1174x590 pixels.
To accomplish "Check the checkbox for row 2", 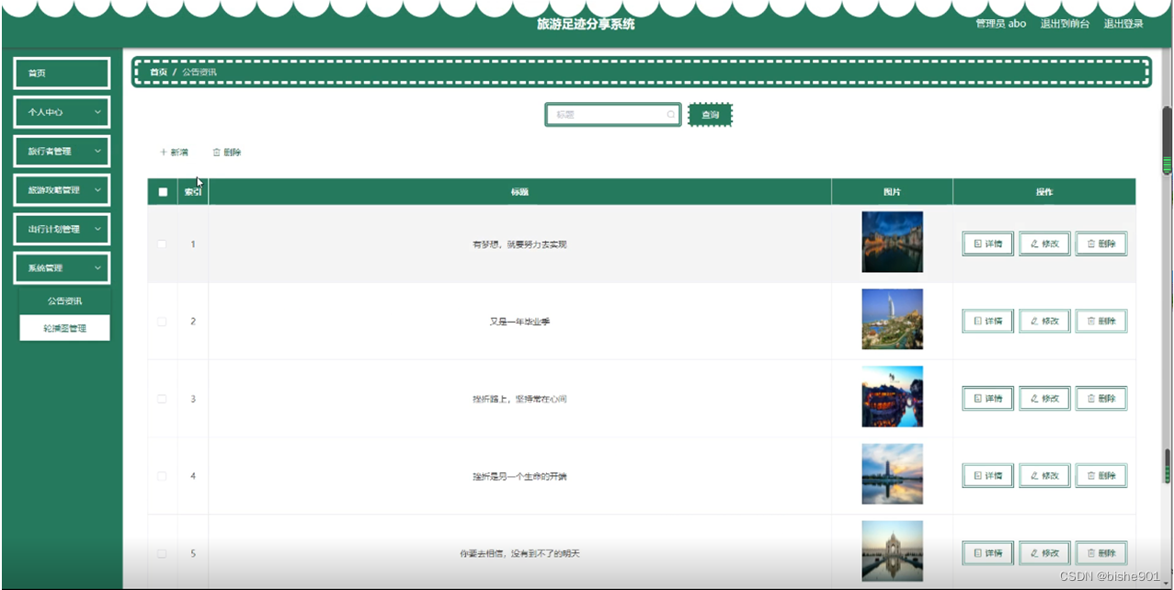I will (163, 321).
